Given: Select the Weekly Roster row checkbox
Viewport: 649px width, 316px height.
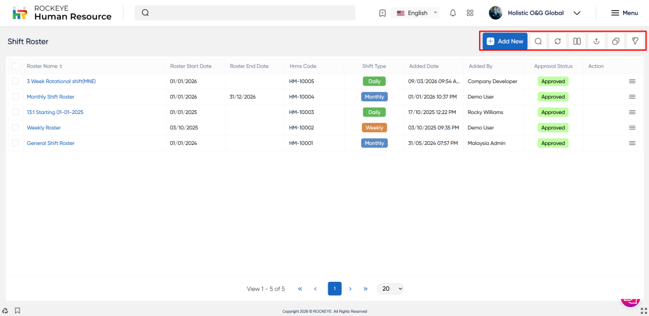Looking at the screenshot, I should click(x=15, y=127).
